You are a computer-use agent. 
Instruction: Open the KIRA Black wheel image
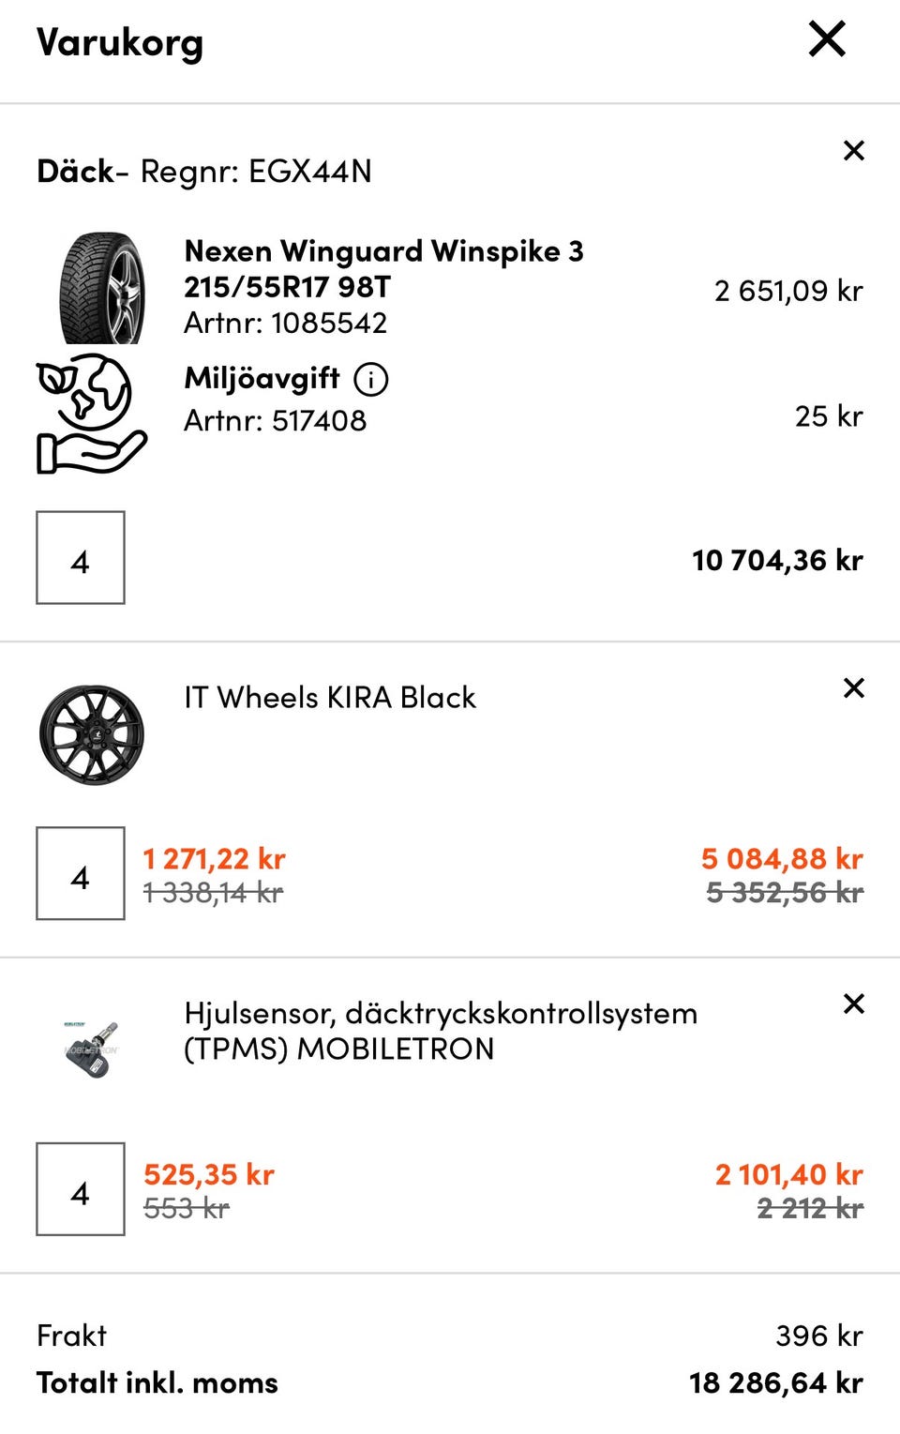(x=92, y=734)
